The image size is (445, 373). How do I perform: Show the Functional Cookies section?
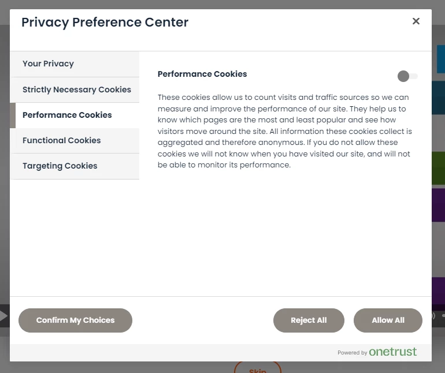pos(75,140)
